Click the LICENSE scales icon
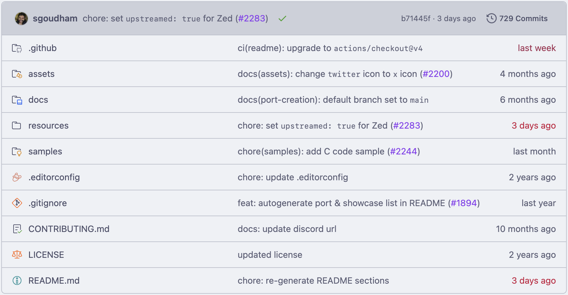Screen dimensions: 568x295 17,255
